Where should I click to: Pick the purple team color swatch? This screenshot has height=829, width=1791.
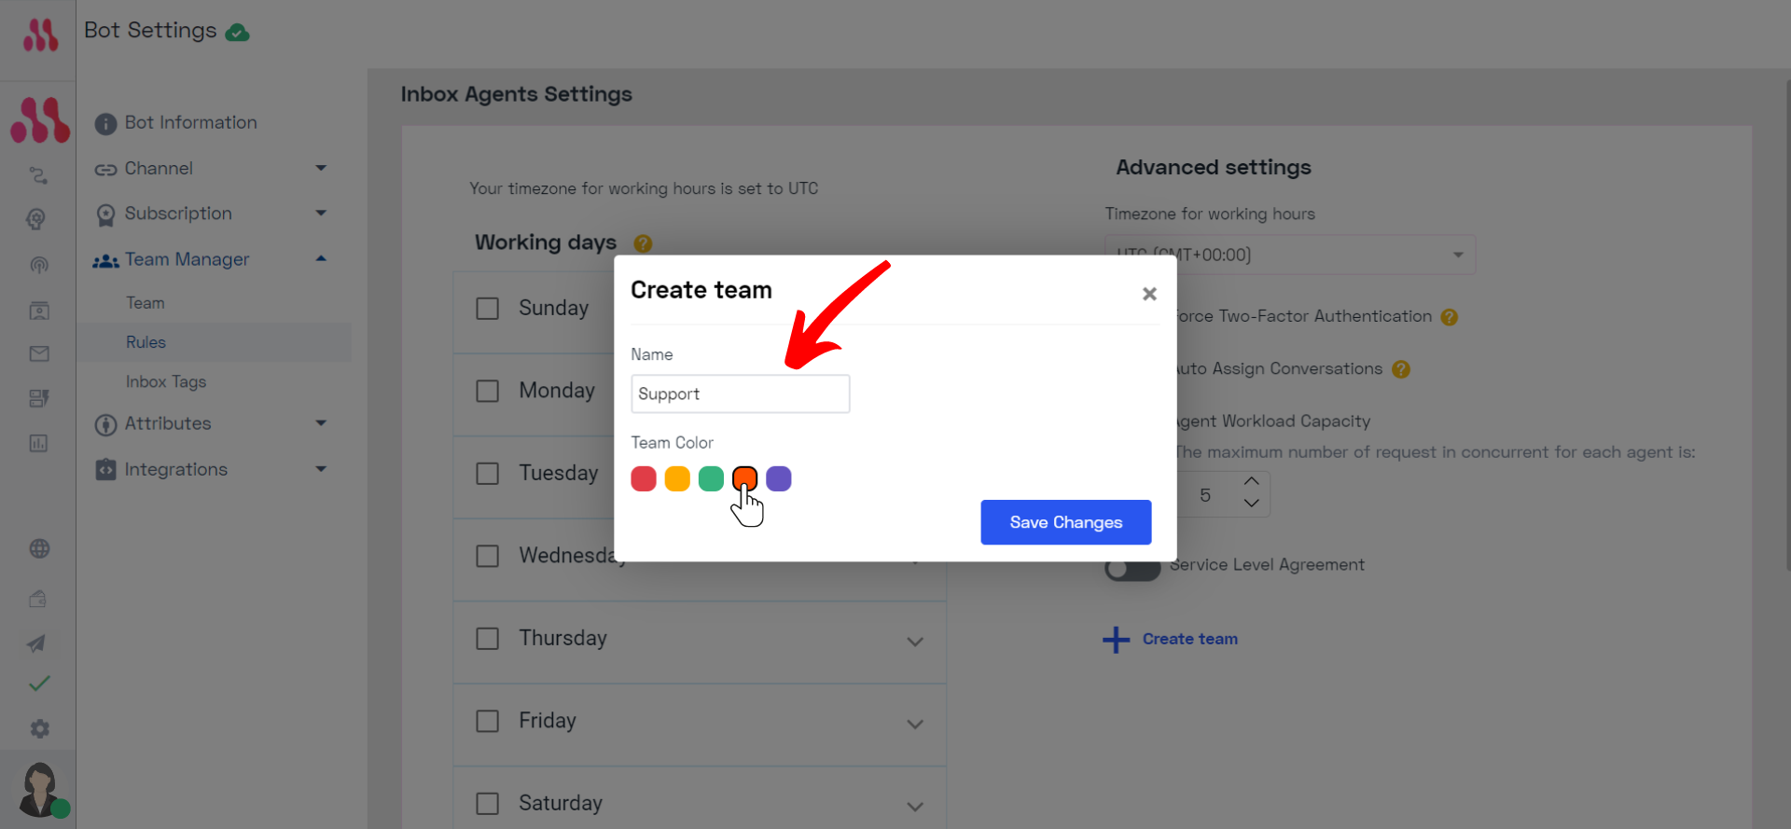[x=779, y=478]
